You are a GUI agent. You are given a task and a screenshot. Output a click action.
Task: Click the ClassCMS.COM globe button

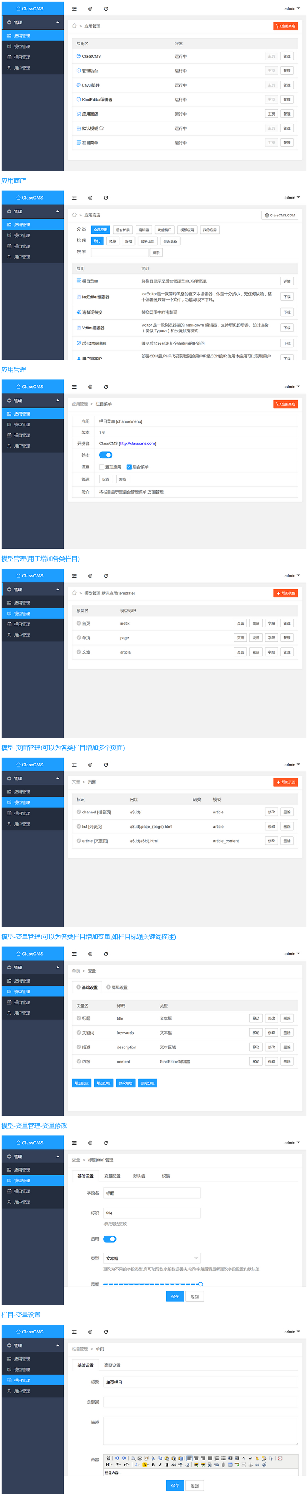pos(280,215)
